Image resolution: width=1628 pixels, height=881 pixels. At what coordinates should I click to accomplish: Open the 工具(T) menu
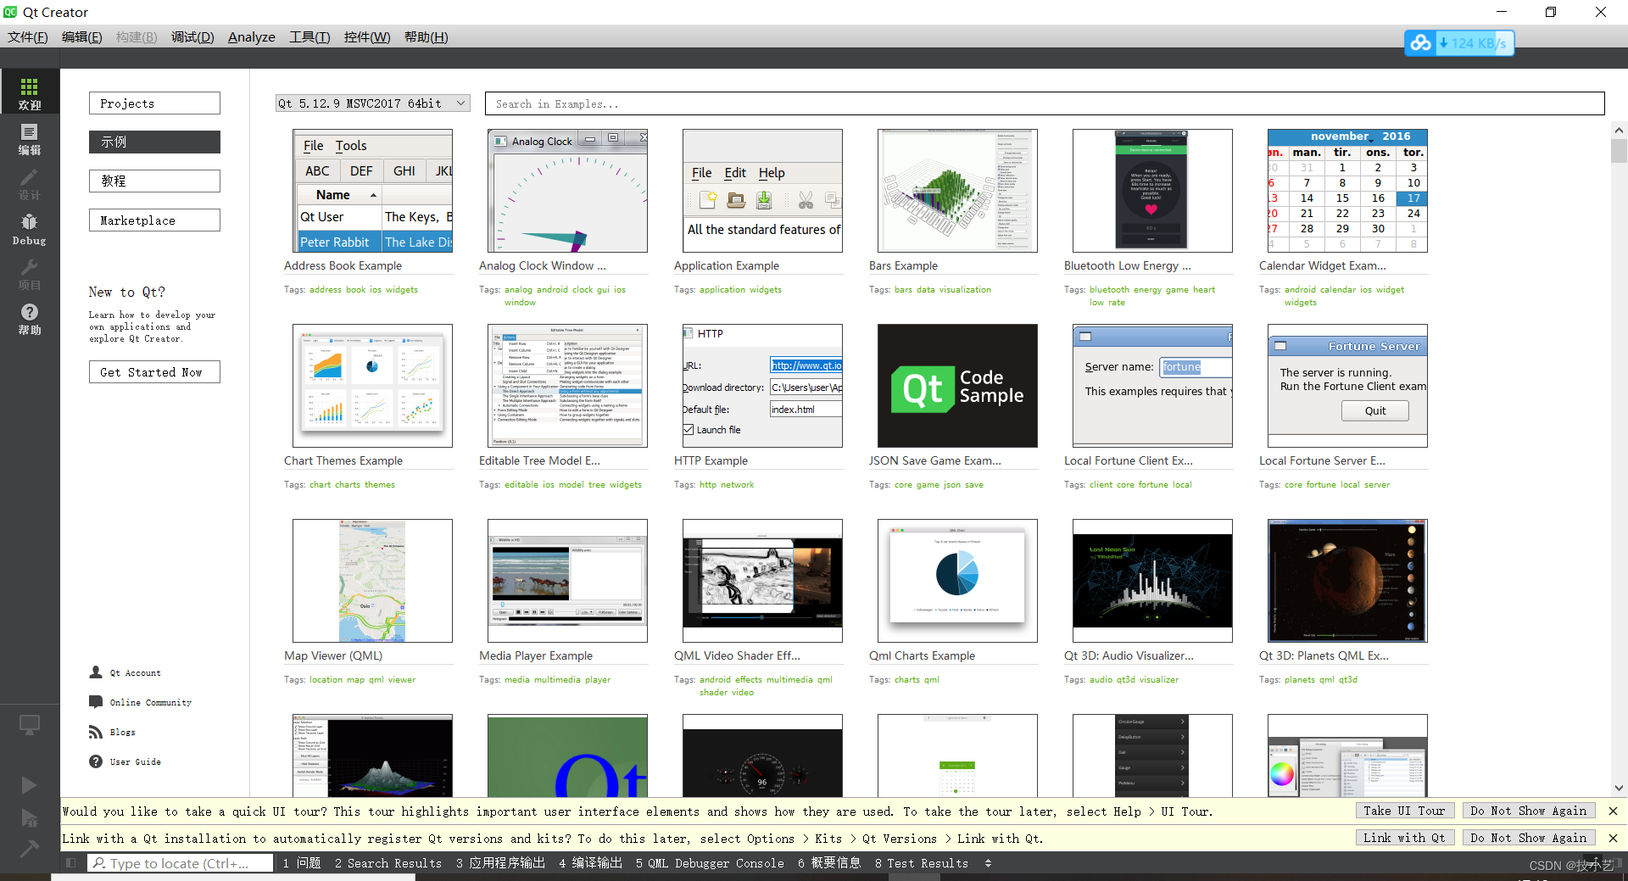pyautogui.click(x=309, y=36)
